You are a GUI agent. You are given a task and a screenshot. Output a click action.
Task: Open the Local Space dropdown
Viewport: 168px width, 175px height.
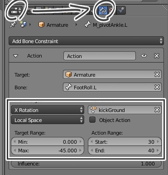(48, 120)
